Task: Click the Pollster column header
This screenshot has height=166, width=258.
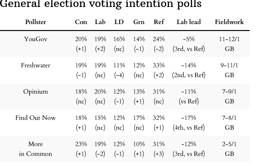Action: click(35, 22)
